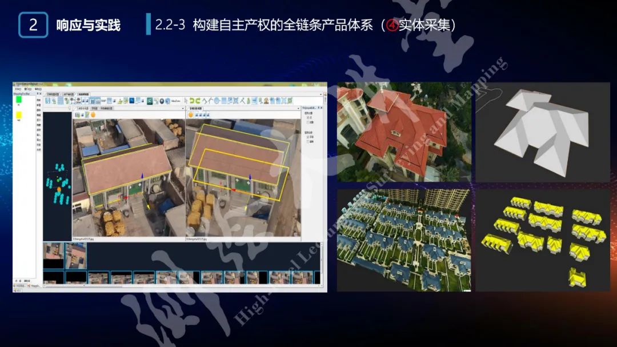Select the arrow pointer tool in toolbar

pos(186,101)
